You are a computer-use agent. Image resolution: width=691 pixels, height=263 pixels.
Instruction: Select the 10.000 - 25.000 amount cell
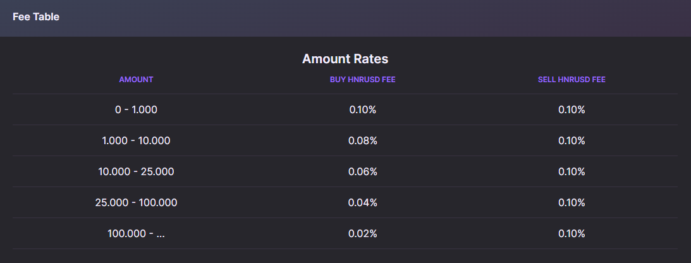(x=136, y=171)
